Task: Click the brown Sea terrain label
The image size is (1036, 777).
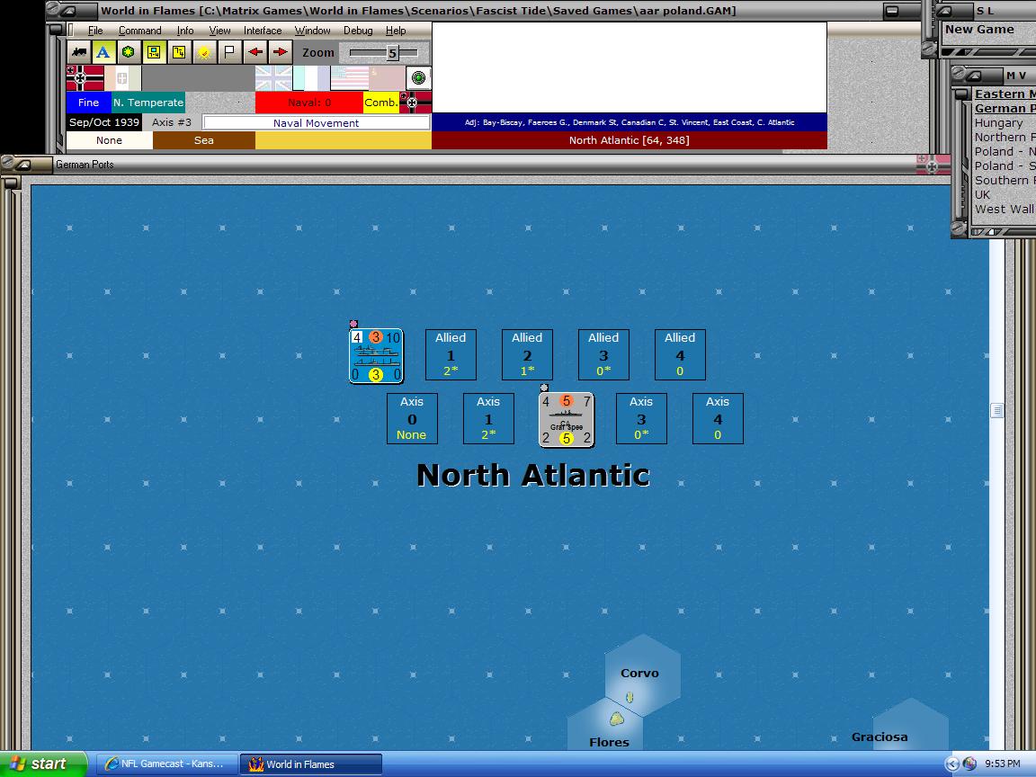Action: pos(203,140)
